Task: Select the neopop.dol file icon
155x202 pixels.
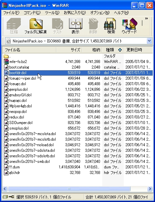Action: pos(6,112)
